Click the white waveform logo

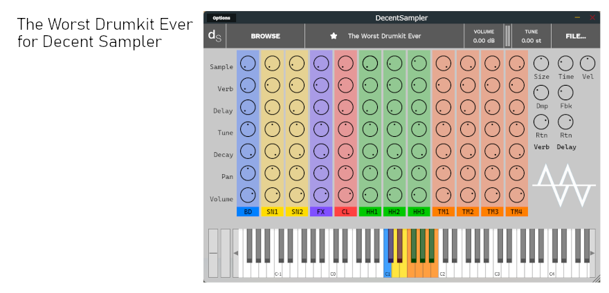coord(564,185)
